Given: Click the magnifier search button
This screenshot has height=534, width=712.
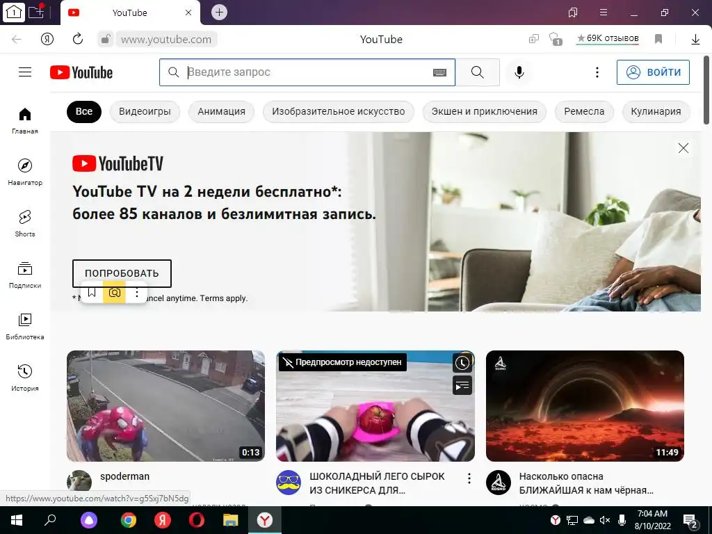Looking at the screenshot, I should click(477, 72).
